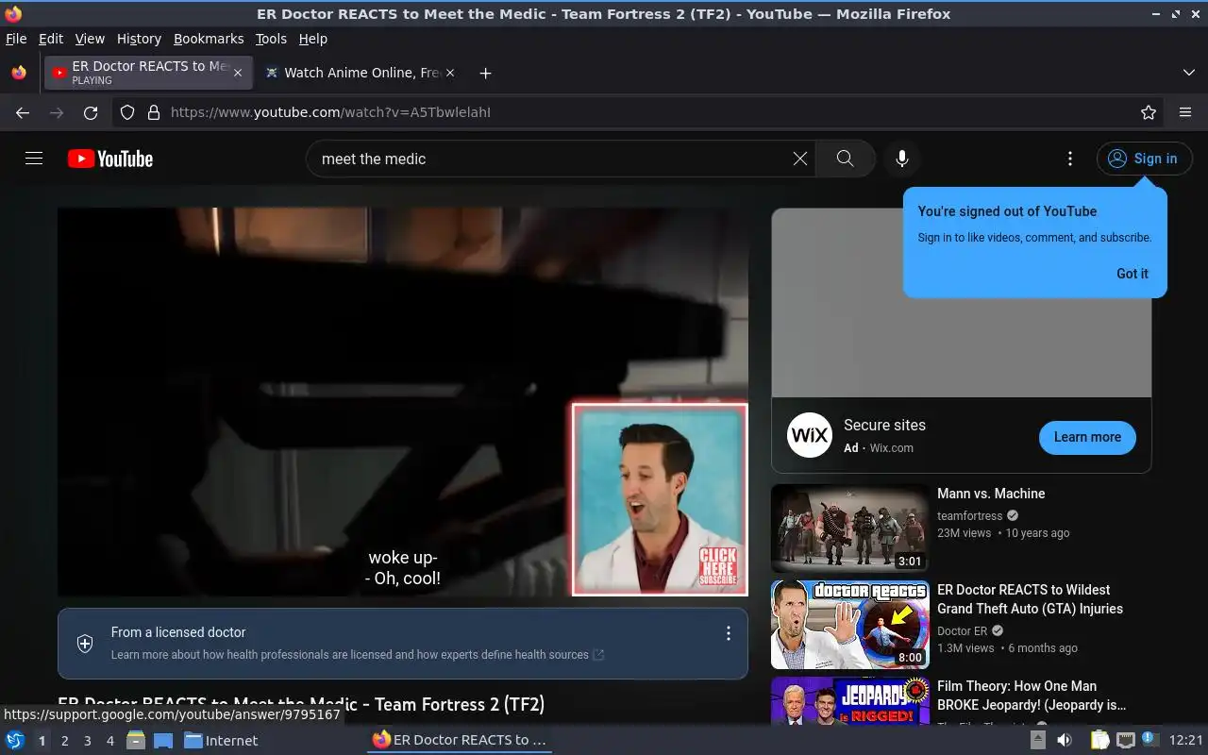Image resolution: width=1208 pixels, height=755 pixels.
Task: Click the Firefox window button in taskbar
Action: click(460, 740)
